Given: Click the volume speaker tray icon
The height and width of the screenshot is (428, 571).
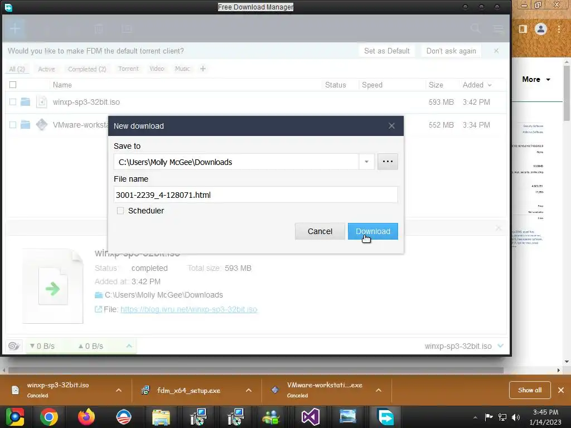Looking at the screenshot, I should coord(516,417).
